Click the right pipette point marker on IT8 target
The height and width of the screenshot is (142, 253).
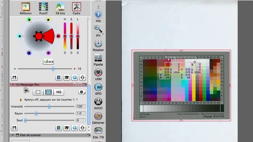pos(194,62)
